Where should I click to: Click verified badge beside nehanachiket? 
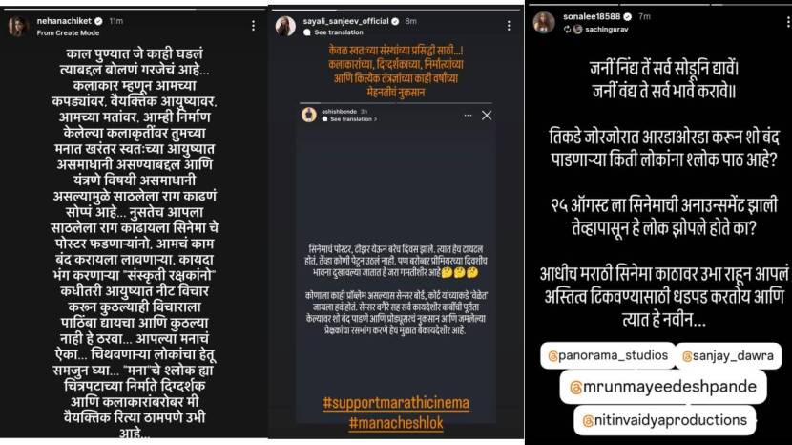tap(98, 21)
